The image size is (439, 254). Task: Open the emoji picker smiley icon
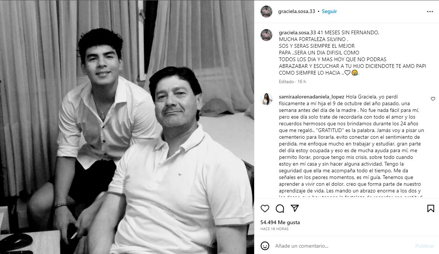point(265,246)
